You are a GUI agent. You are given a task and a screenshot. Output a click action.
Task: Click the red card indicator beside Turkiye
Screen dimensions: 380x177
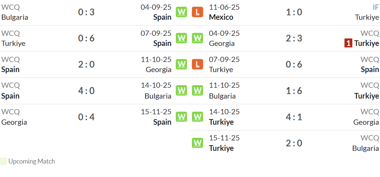[348, 43]
